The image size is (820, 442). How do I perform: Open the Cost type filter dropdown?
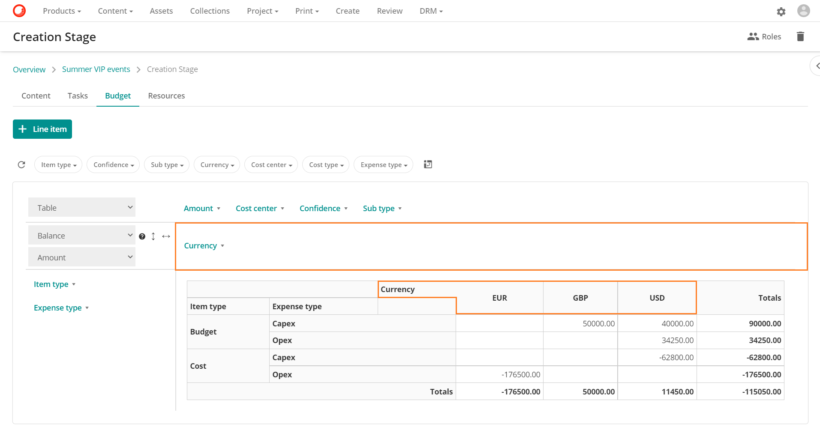tap(326, 164)
